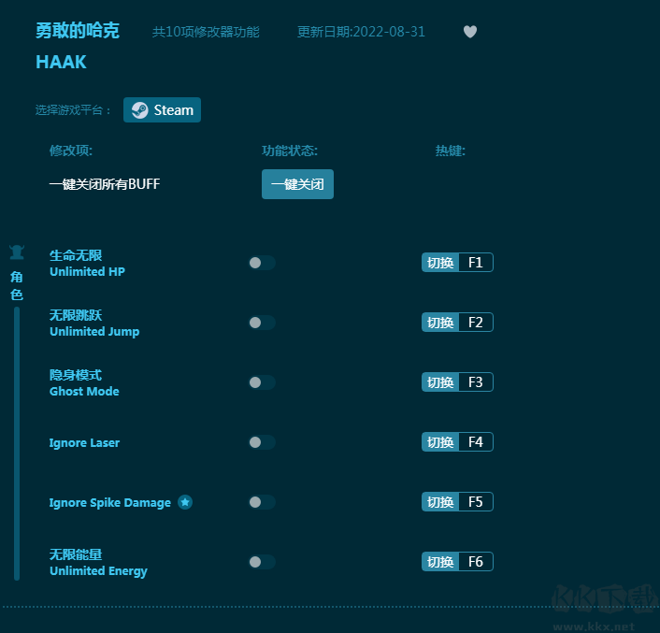Click the 选择游戏平台 label
The height and width of the screenshot is (633, 660).
coord(72,110)
